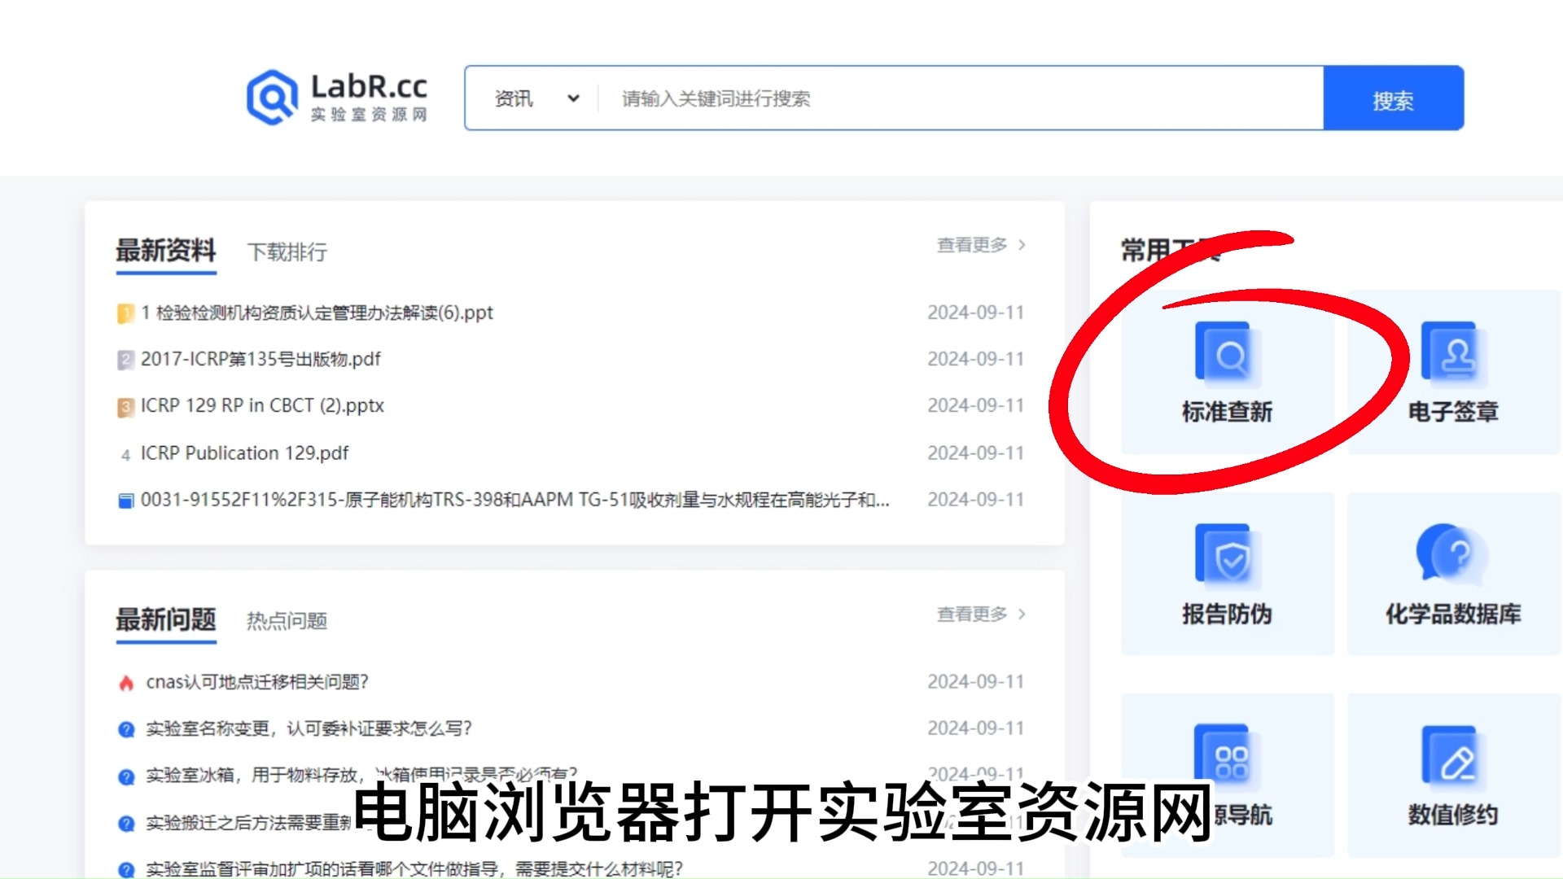Click the rank 3 badge icon

coord(125,406)
